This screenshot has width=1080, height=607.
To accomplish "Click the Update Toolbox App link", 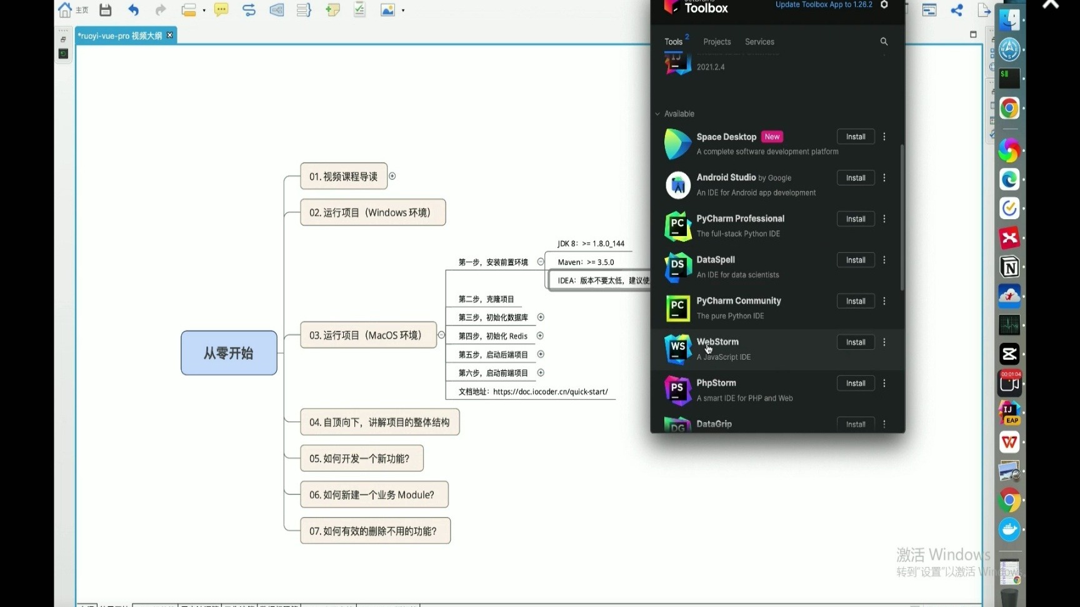I will coord(822,4).
